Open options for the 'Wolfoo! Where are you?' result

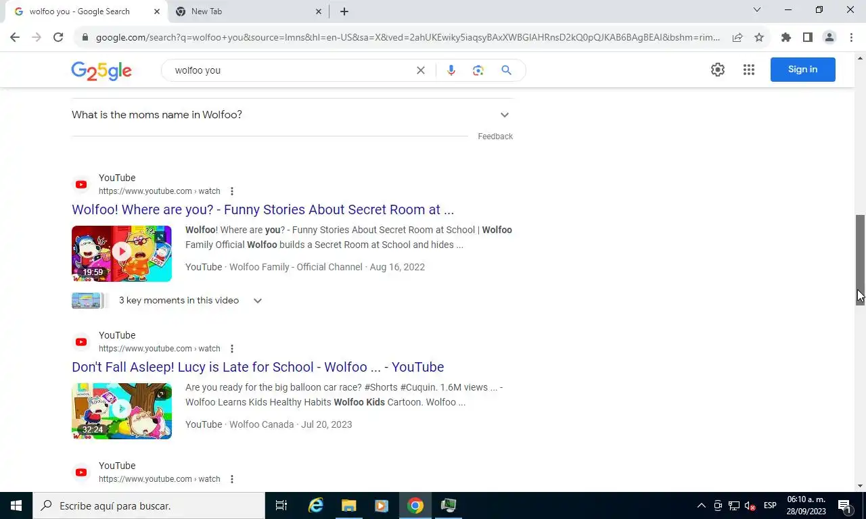pyautogui.click(x=232, y=191)
